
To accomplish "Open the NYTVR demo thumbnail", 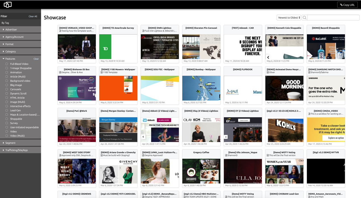I will pos(326,171).
